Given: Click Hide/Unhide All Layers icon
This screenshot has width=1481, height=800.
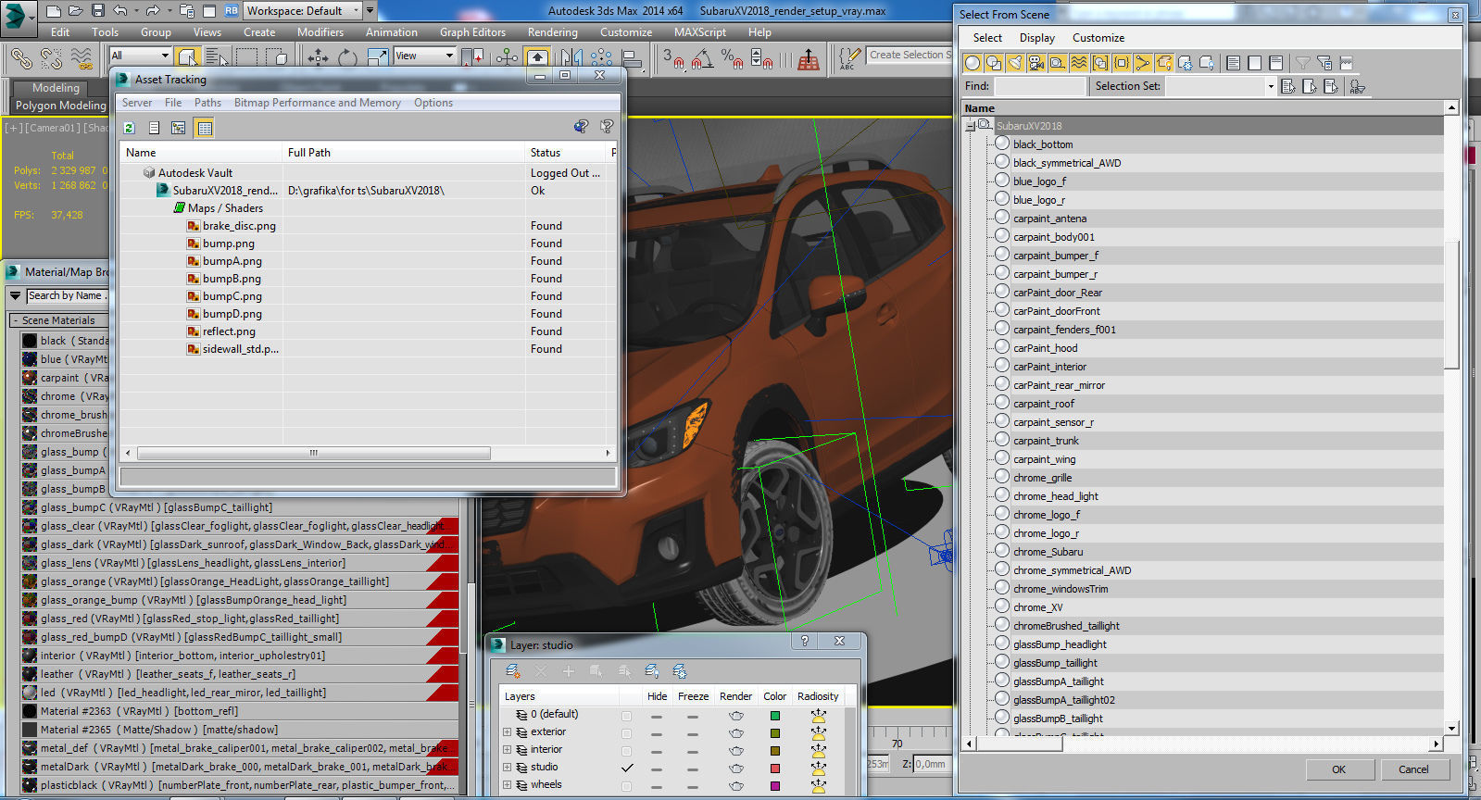Looking at the screenshot, I should (x=652, y=670).
